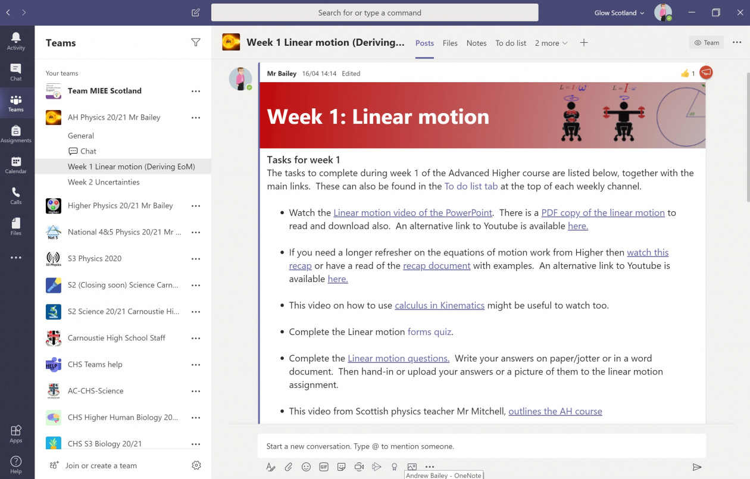Screen dimensions: 750x479
Task: Open the recap document link
Action: coord(437,265)
